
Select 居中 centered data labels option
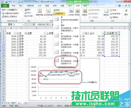pyautogui.click(x=66, y=28)
